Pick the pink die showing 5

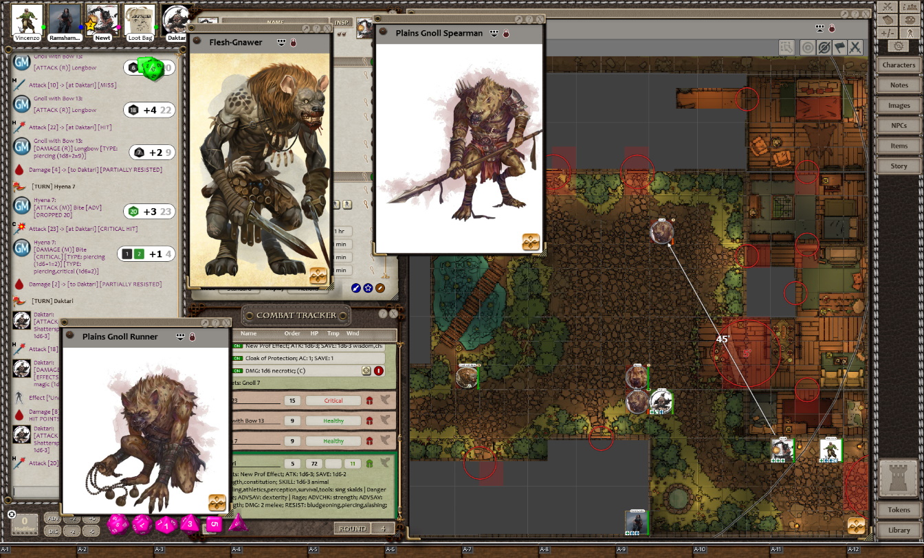pos(214,524)
